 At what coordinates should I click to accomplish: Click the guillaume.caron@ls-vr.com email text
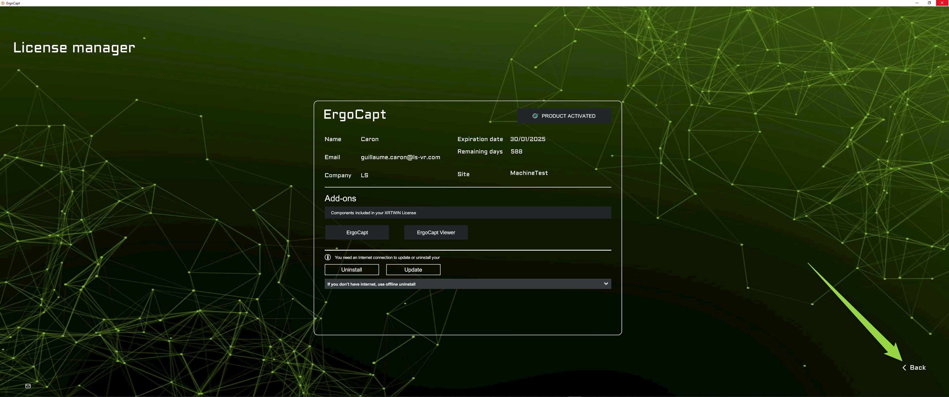pyautogui.click(x=401, y=157)
